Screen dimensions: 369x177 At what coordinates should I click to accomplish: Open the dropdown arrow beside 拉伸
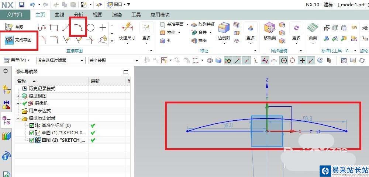click(179, 32)
